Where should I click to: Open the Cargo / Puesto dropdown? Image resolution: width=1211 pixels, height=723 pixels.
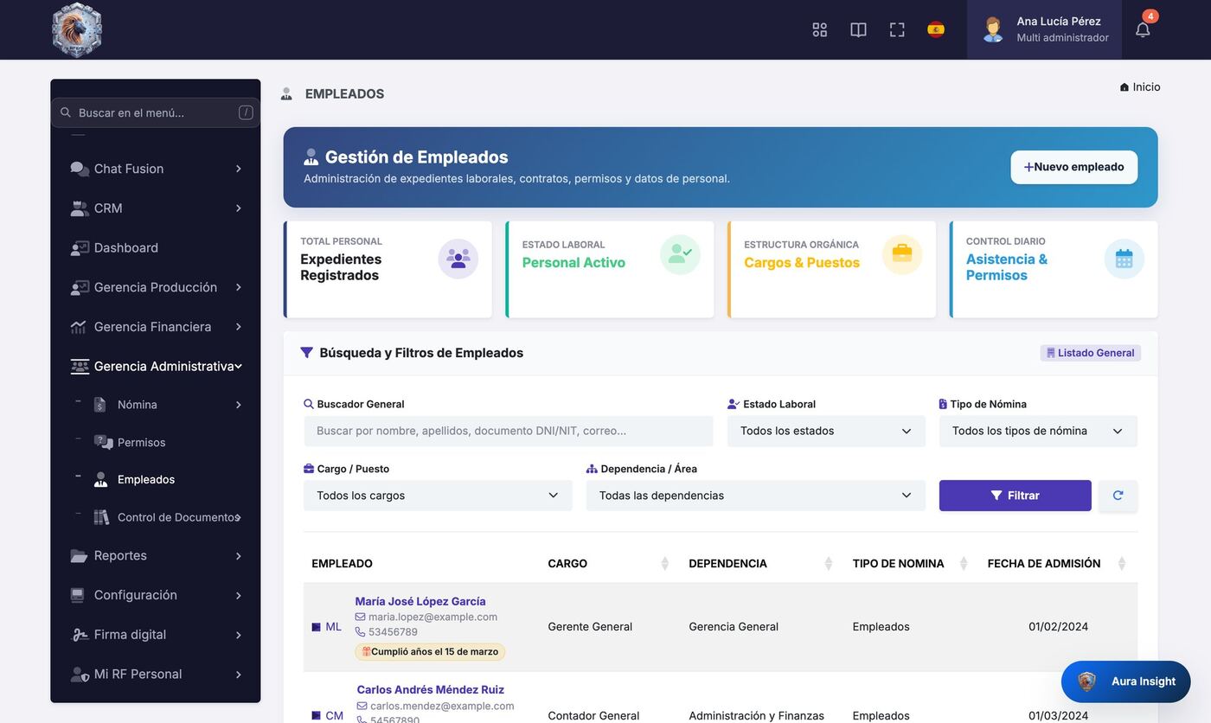click(x=438, y=496)
